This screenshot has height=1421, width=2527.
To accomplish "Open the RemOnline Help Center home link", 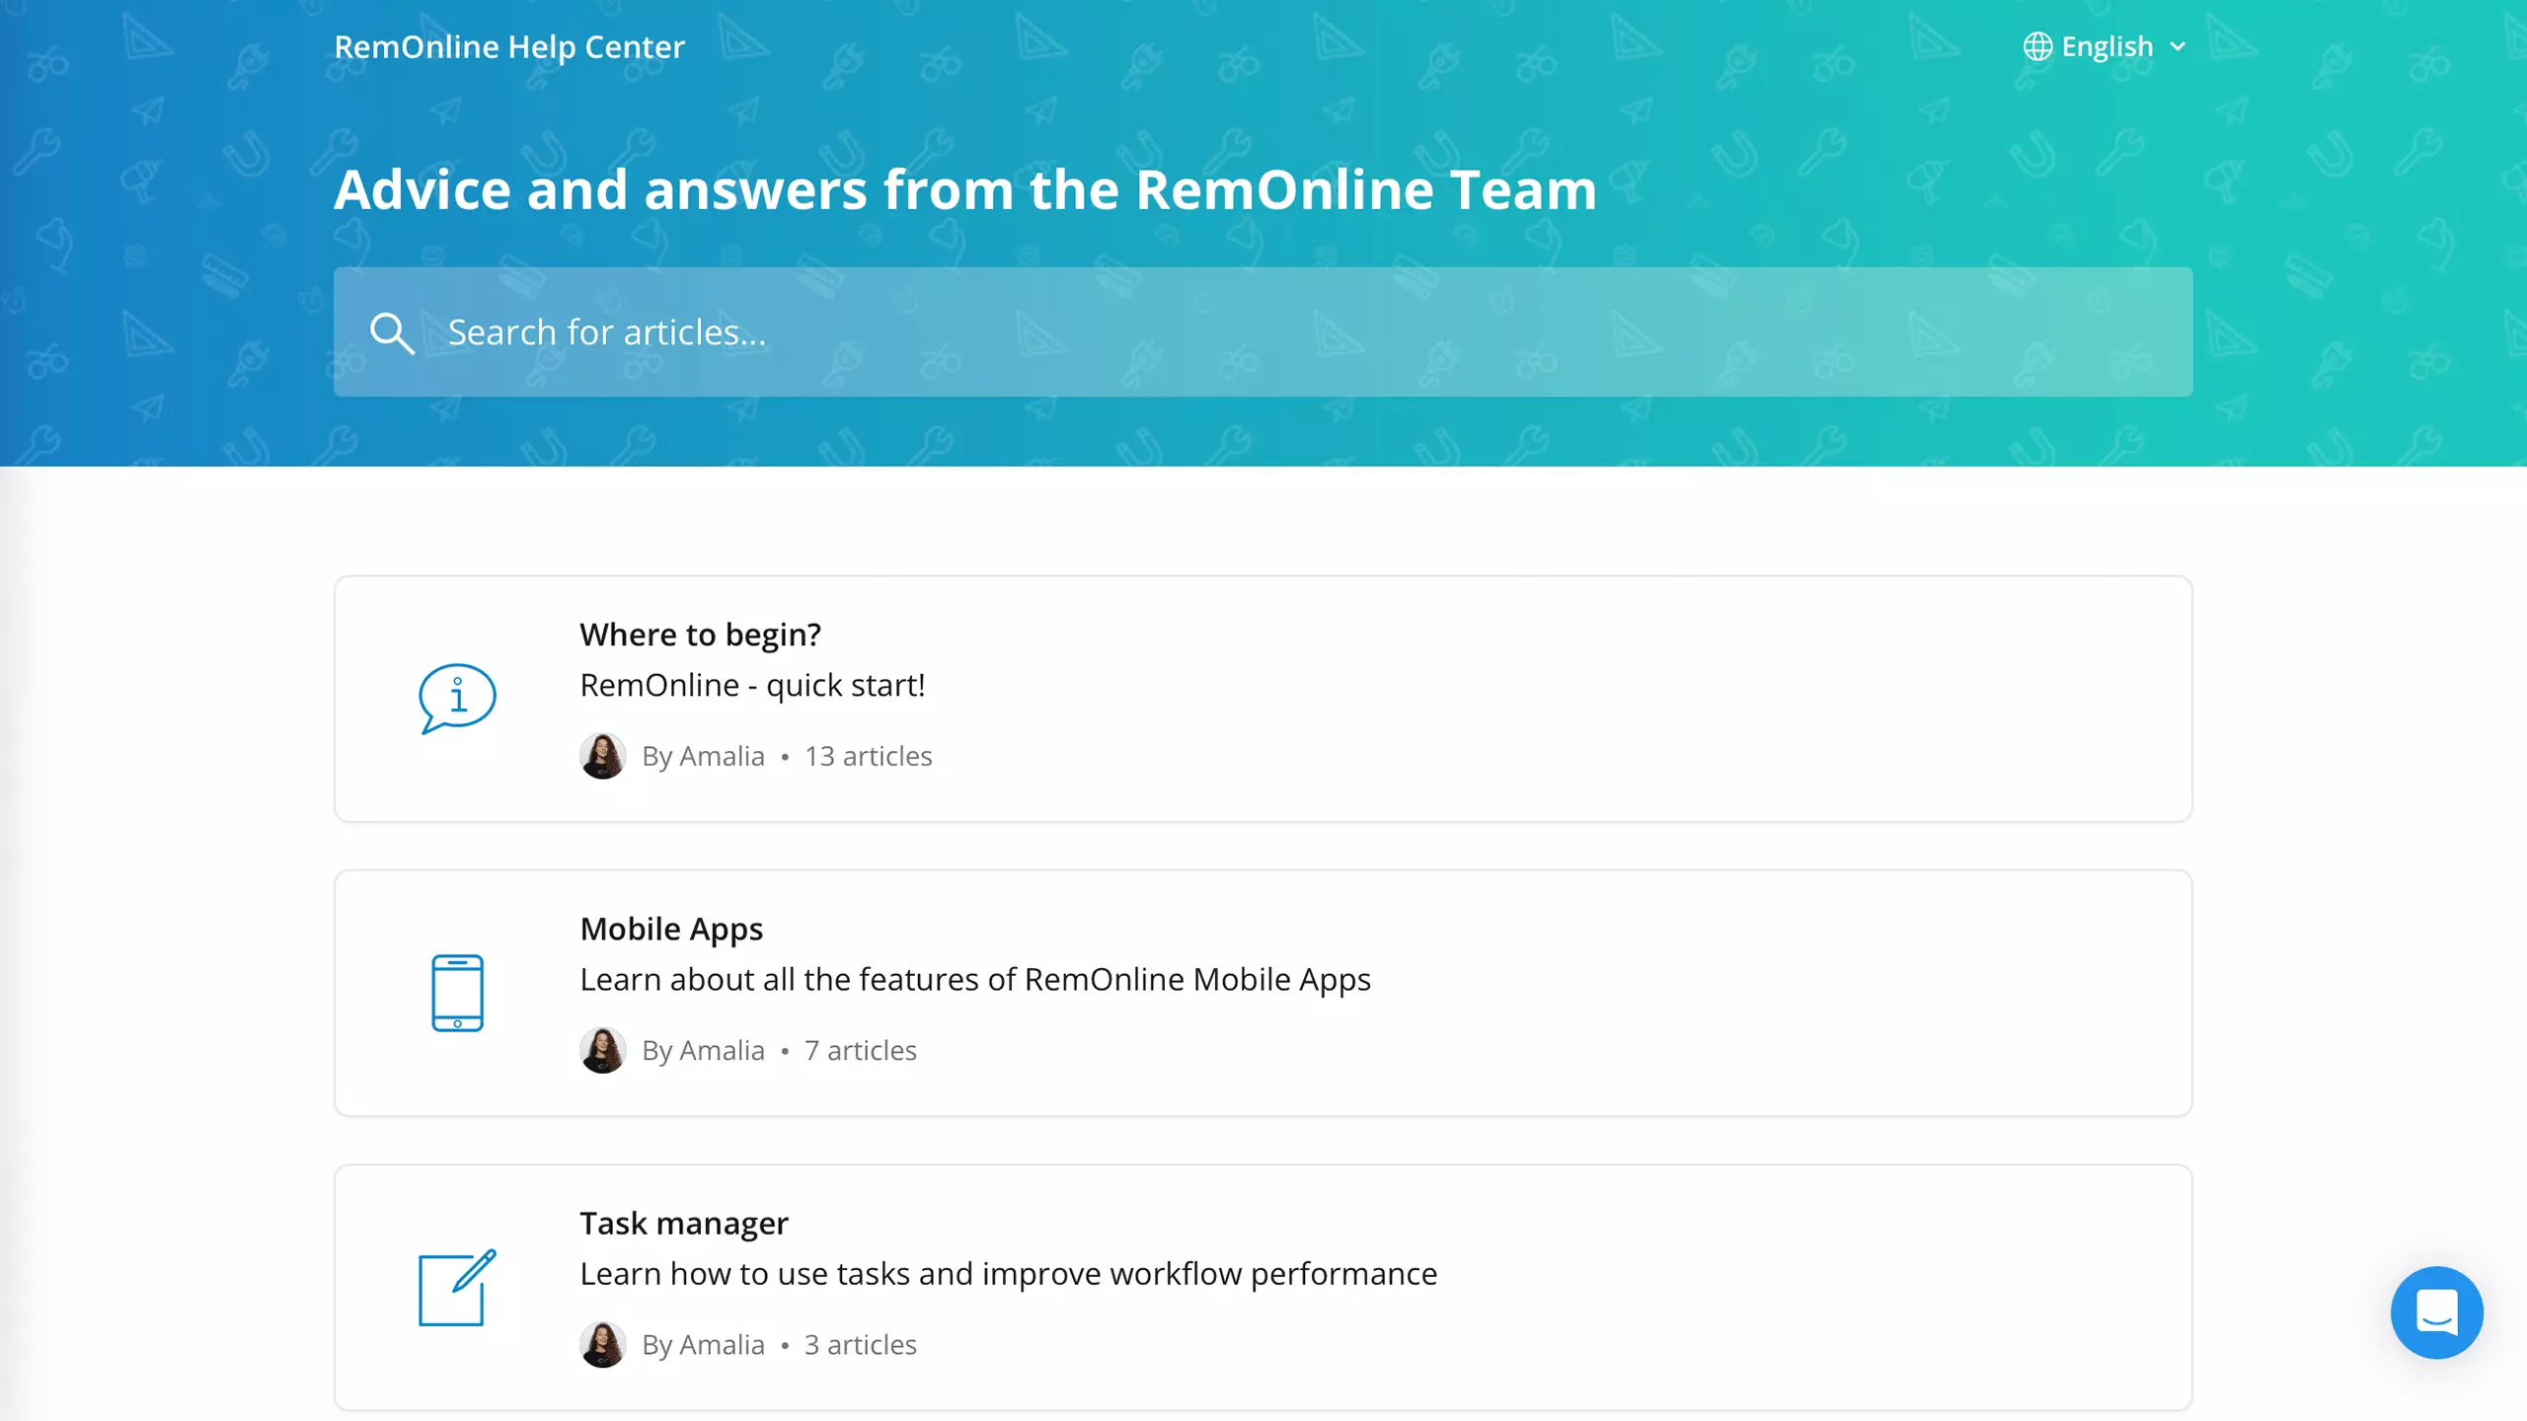I will pyautogui.click(x=509, y=46).
